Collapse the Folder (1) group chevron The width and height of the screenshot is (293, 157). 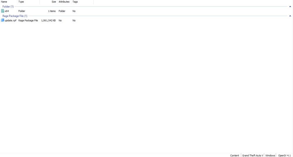(290, 6)
